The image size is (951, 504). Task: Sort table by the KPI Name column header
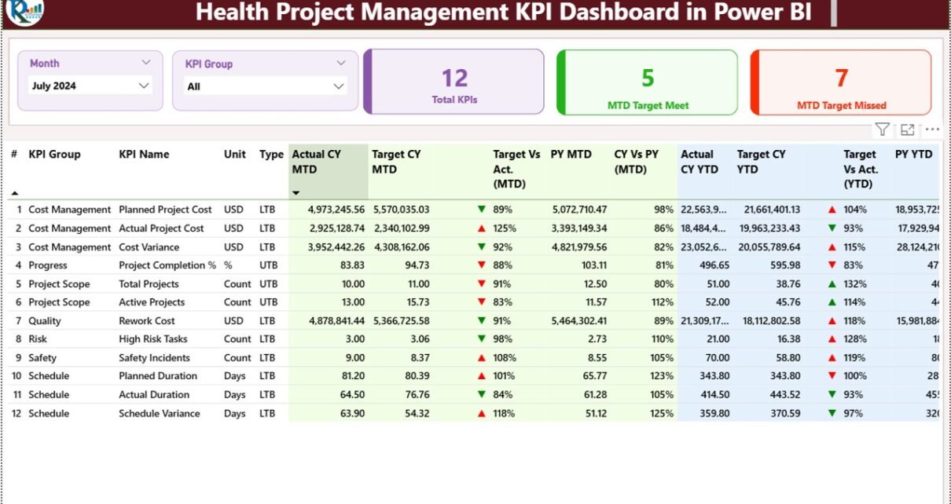pyautogui.click(x=144, y=155)
